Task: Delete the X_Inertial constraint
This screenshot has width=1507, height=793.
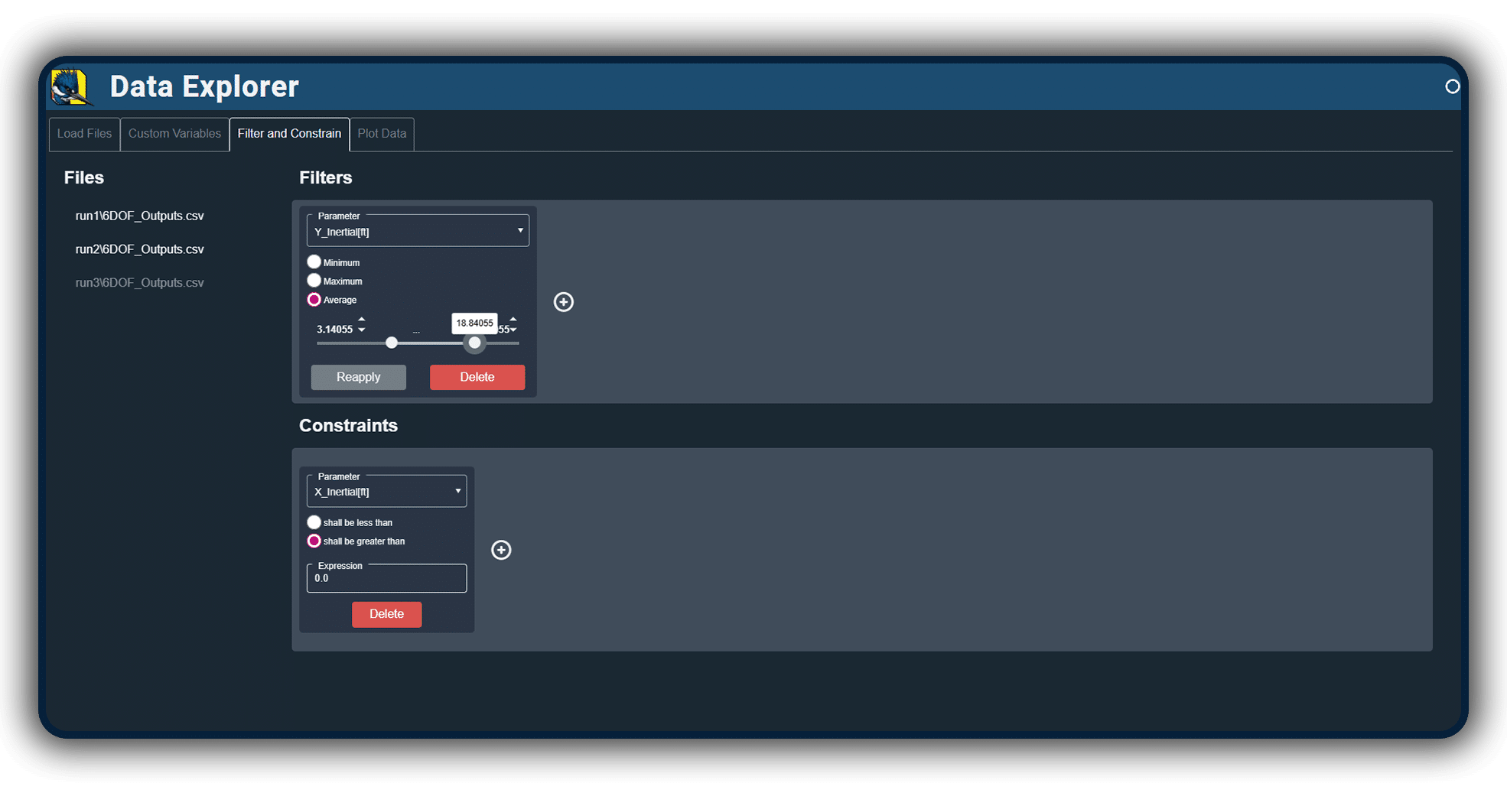Action: click(x=386, y=614)
